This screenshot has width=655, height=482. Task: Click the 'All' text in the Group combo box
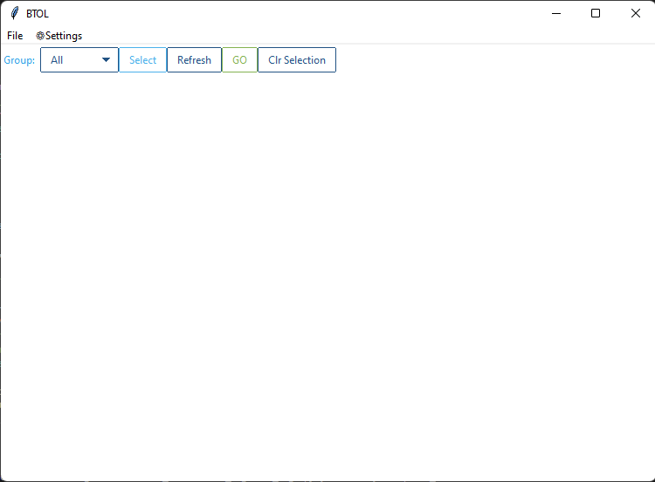[x=58, y=60]
